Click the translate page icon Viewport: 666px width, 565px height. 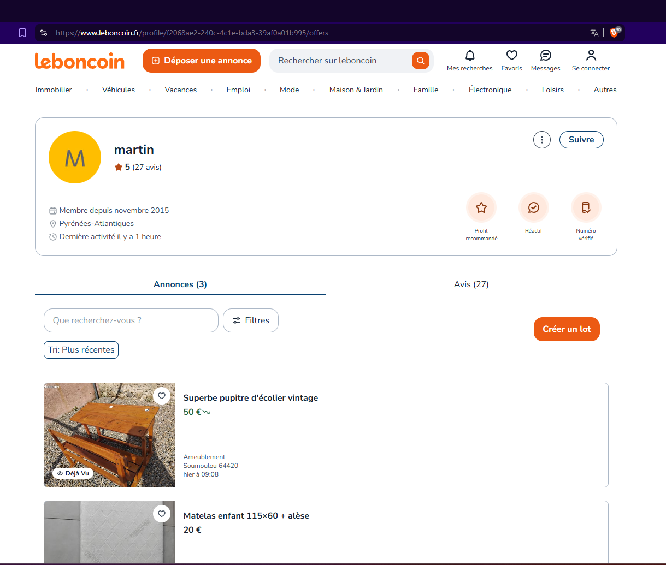pos(594,33)
